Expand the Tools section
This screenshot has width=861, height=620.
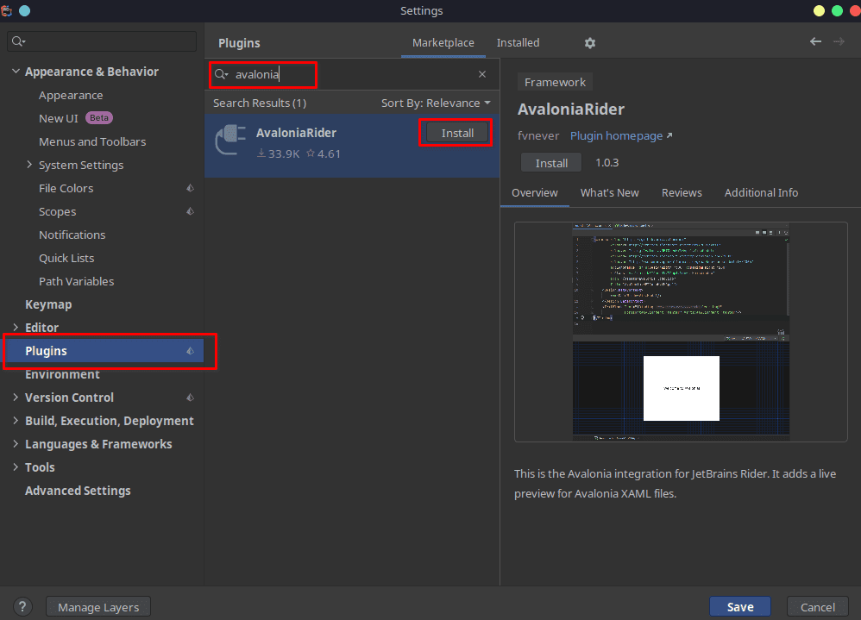16,467
